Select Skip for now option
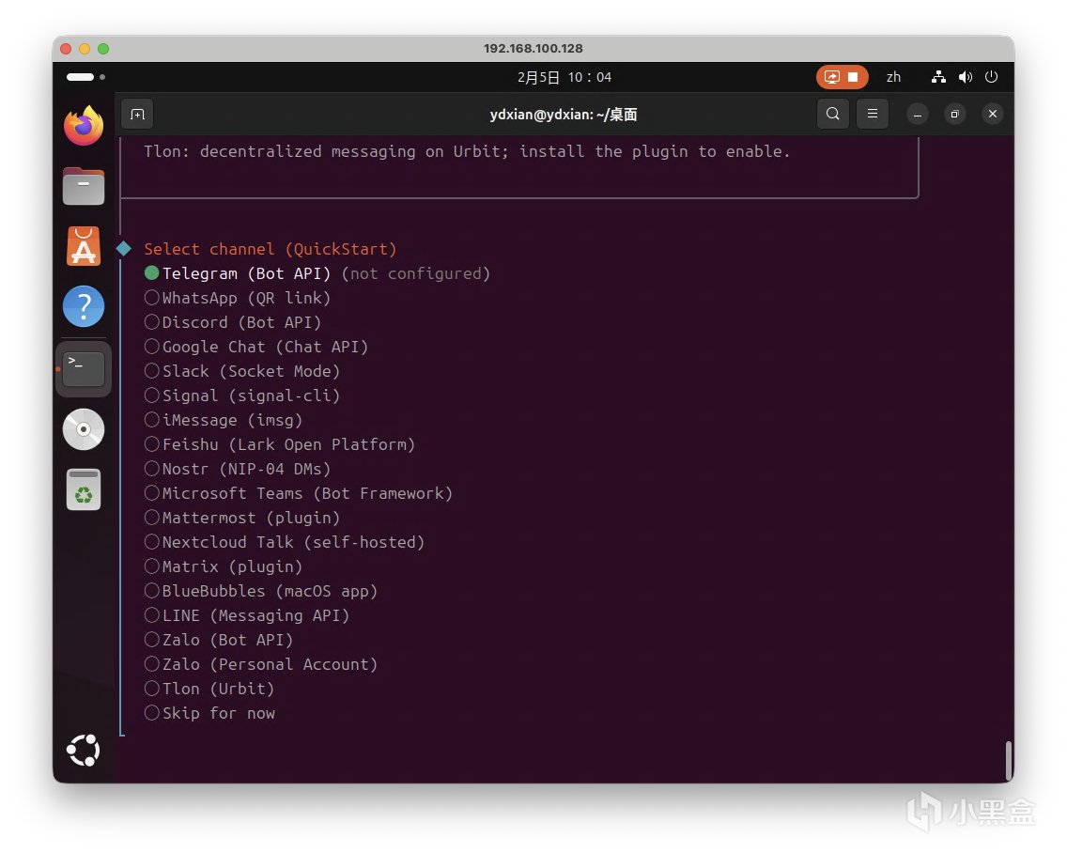Image resolution: width=1067 pixels, height=853 pixels. point(218,713)
